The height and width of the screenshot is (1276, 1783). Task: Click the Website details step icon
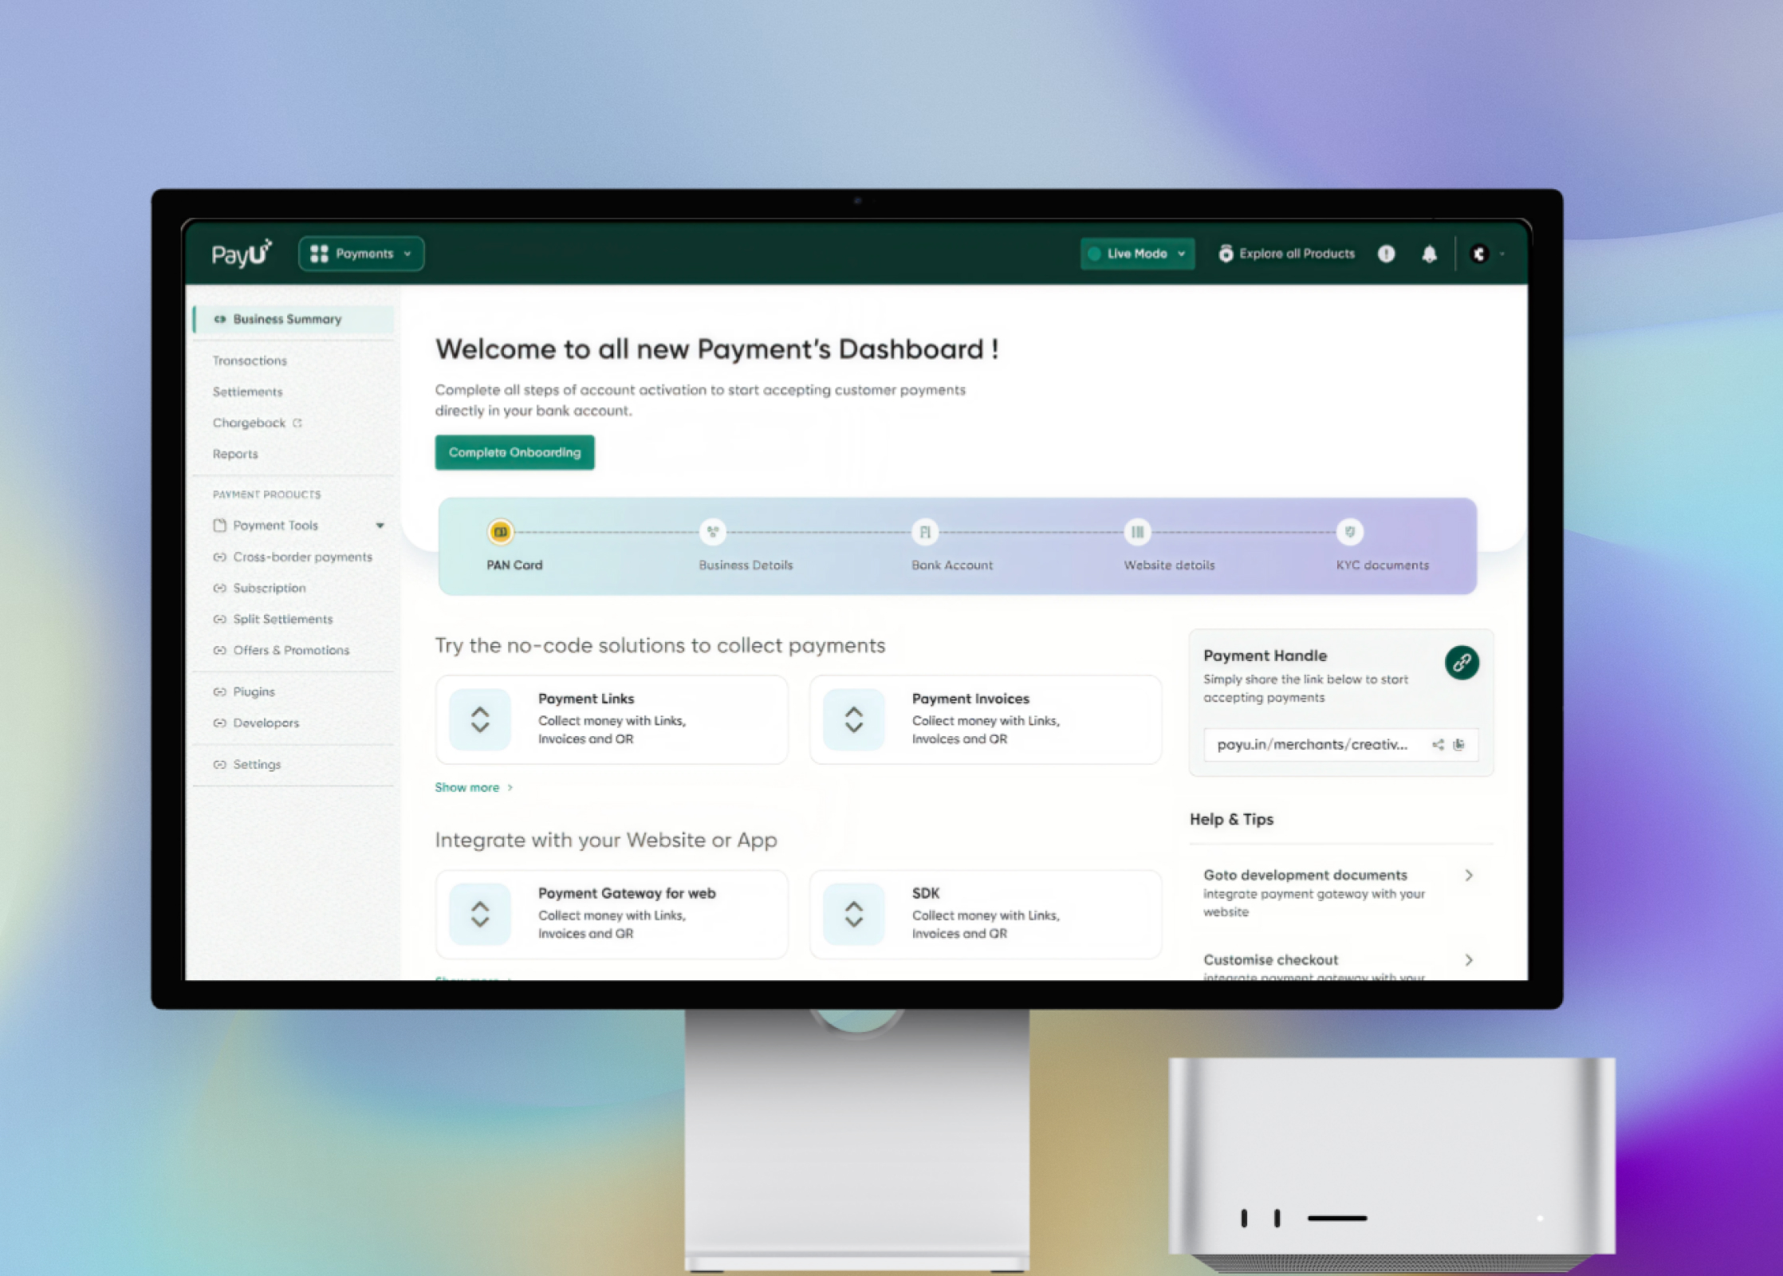tap(1136, 532)
